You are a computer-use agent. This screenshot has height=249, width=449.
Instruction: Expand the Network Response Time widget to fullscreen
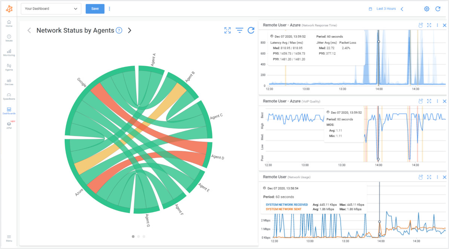[429, 25]
